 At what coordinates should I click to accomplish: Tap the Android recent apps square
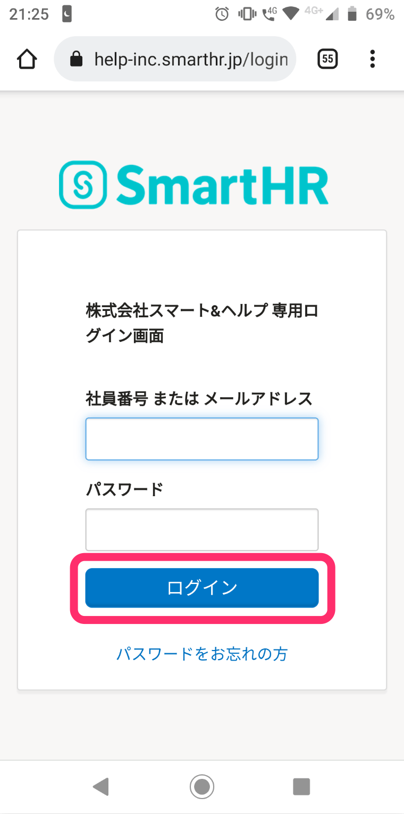pyautogui.click(x=301, y=786)
